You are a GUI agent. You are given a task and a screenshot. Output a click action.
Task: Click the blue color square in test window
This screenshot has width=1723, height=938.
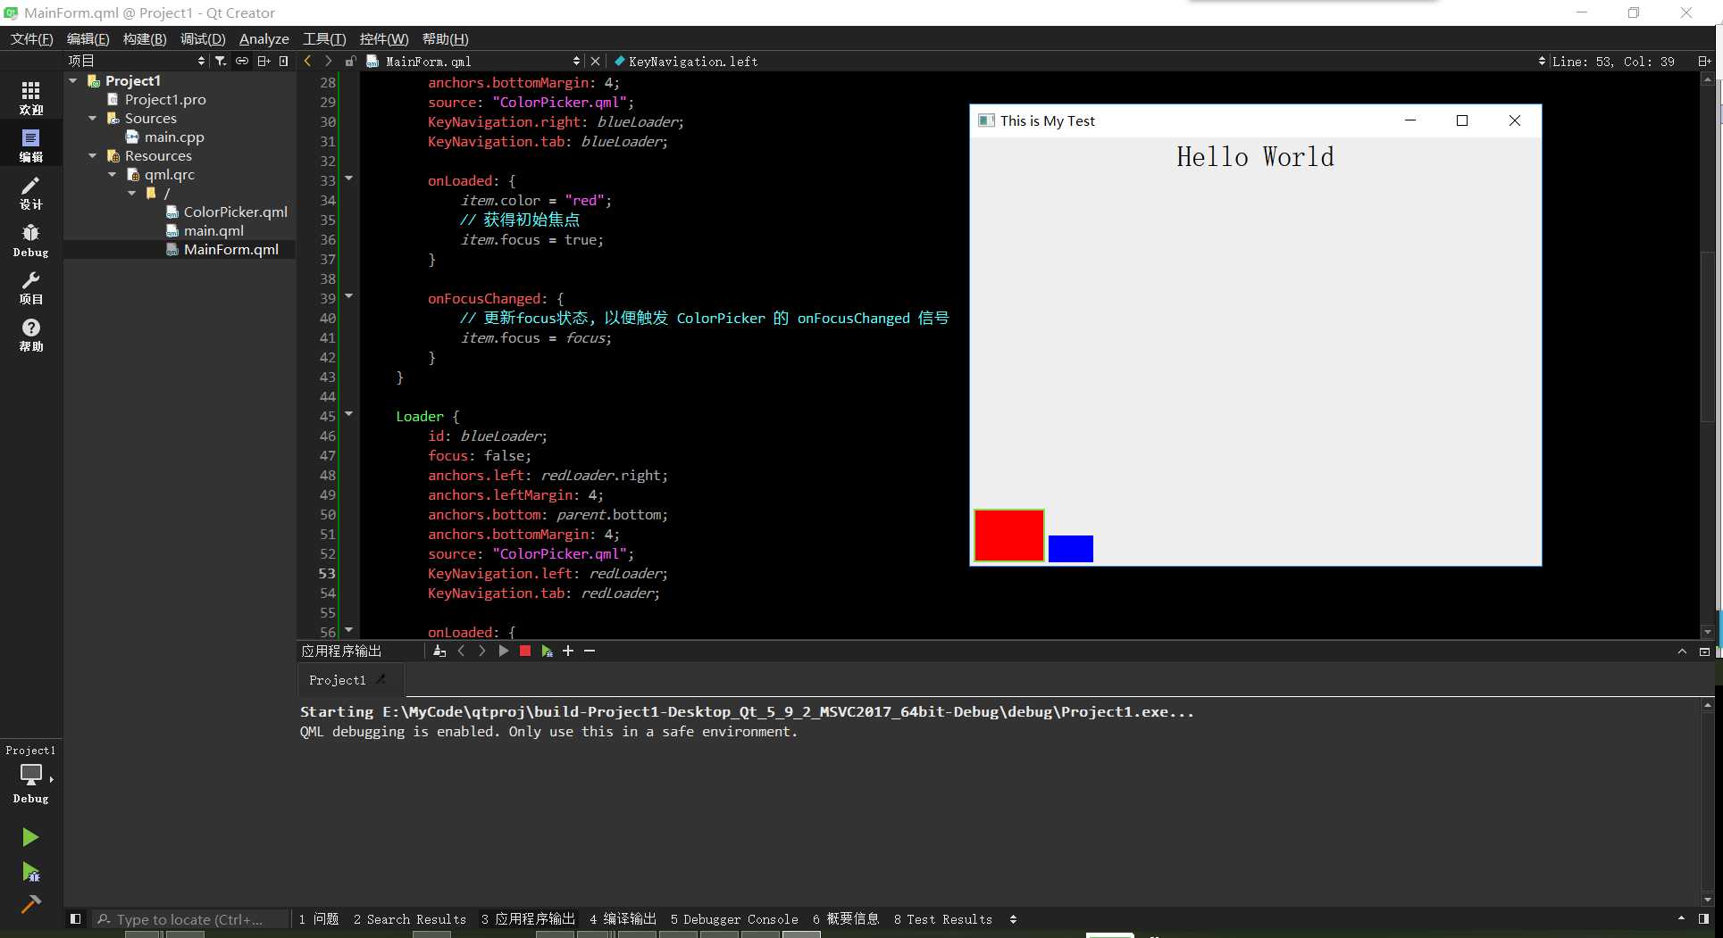(x=1071, y=549)
